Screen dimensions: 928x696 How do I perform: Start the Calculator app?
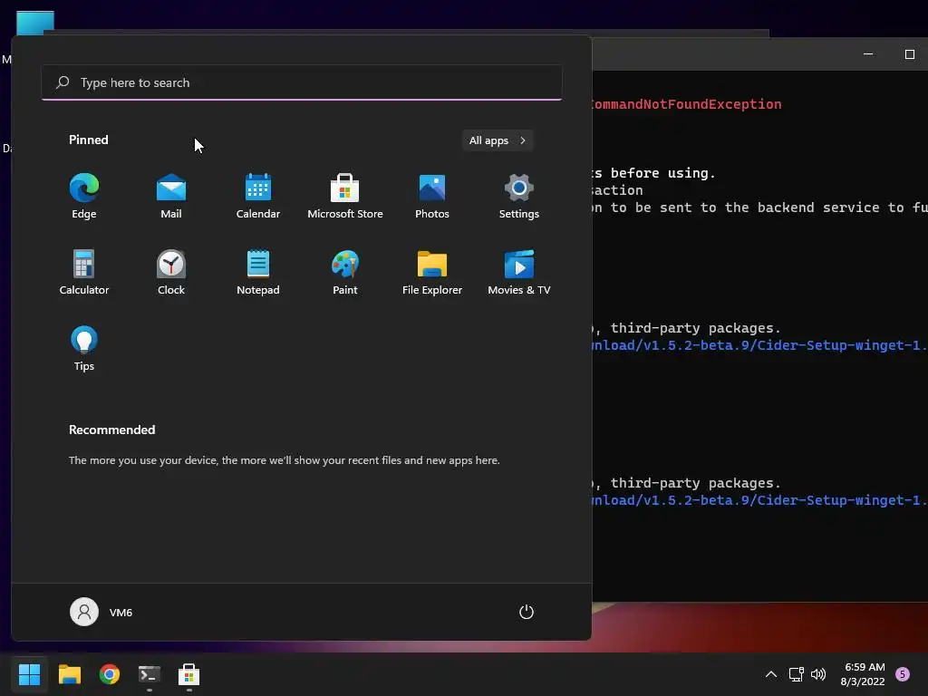[84, 272]
